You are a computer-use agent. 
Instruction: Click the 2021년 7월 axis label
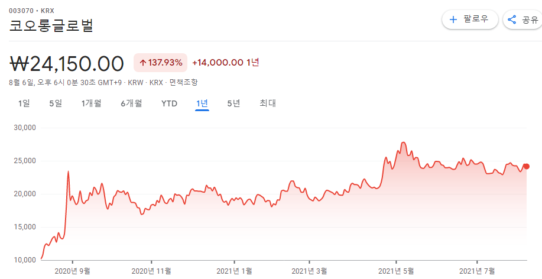[477, 271]
